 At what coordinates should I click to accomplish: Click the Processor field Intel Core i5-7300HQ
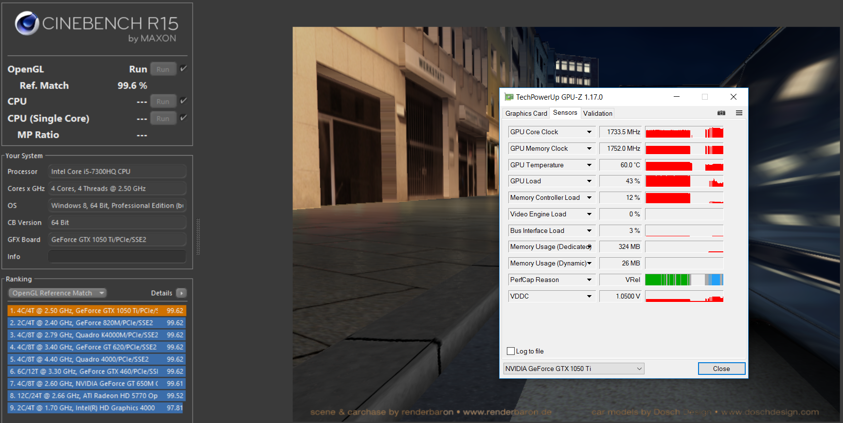pos(117,172)
